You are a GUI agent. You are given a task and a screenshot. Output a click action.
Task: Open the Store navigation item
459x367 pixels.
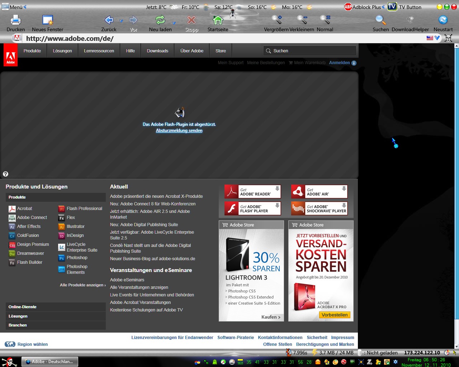[x=221, y=51]
